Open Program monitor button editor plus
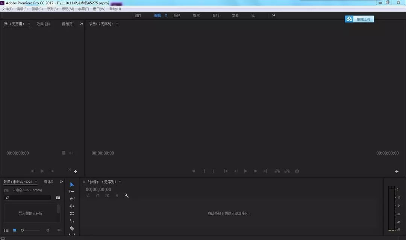 pos(397,171)
